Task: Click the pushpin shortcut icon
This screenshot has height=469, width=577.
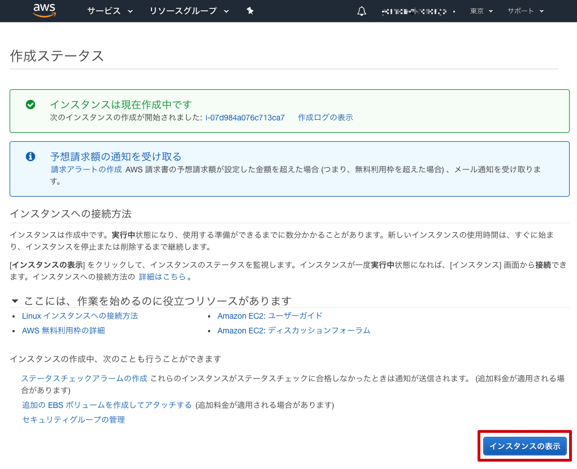Action: (x=250, y=11)
